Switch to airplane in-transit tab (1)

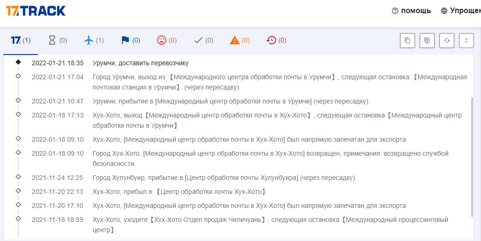tap(94, 40)
